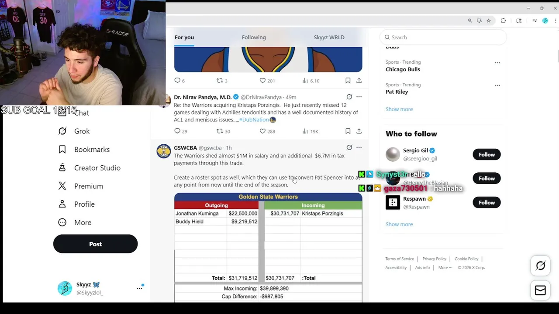Open Skyyz account avatar at bottom
Viewport: 559px width, 314px height.
(x=65, y=288)
